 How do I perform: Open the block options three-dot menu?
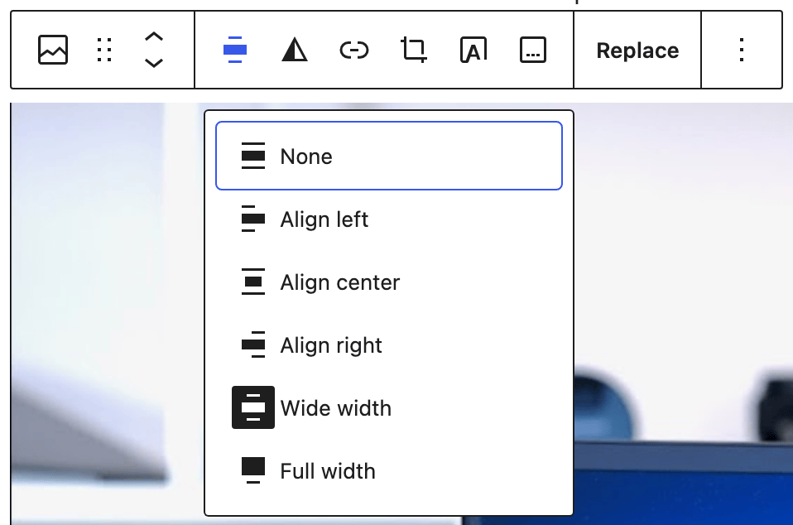click(x=742, y=50)
